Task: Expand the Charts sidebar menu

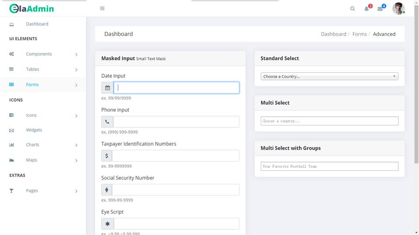Action: [x=32, y=145]
